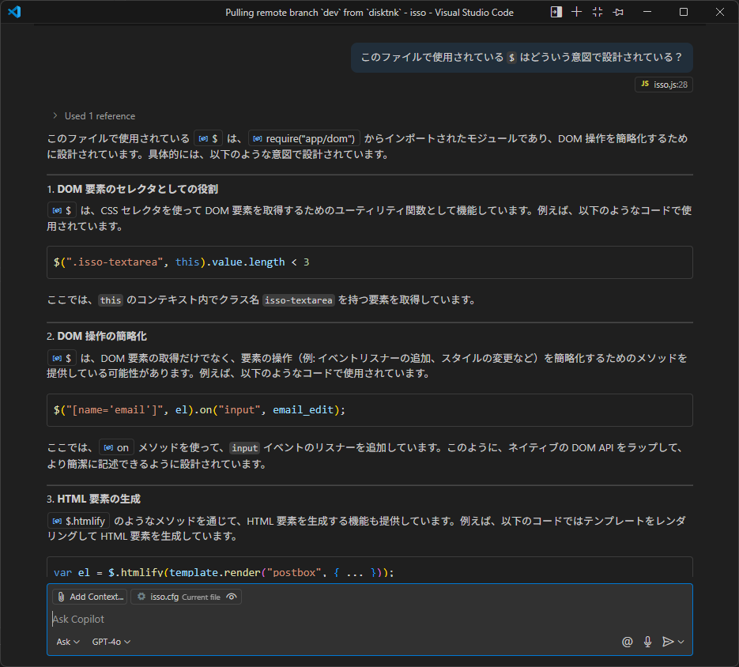The height and width of the screenshot is (667, 739).
Task: Click the email_edit code snippet block
Action: click(370, 410)
